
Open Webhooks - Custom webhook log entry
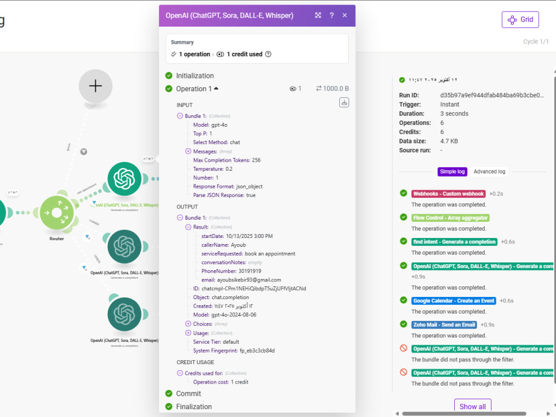pos(449,193)
